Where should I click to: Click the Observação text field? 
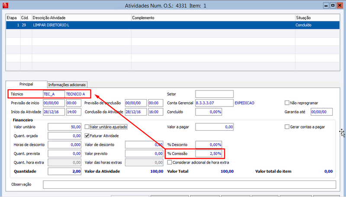[x=189, y=184]
